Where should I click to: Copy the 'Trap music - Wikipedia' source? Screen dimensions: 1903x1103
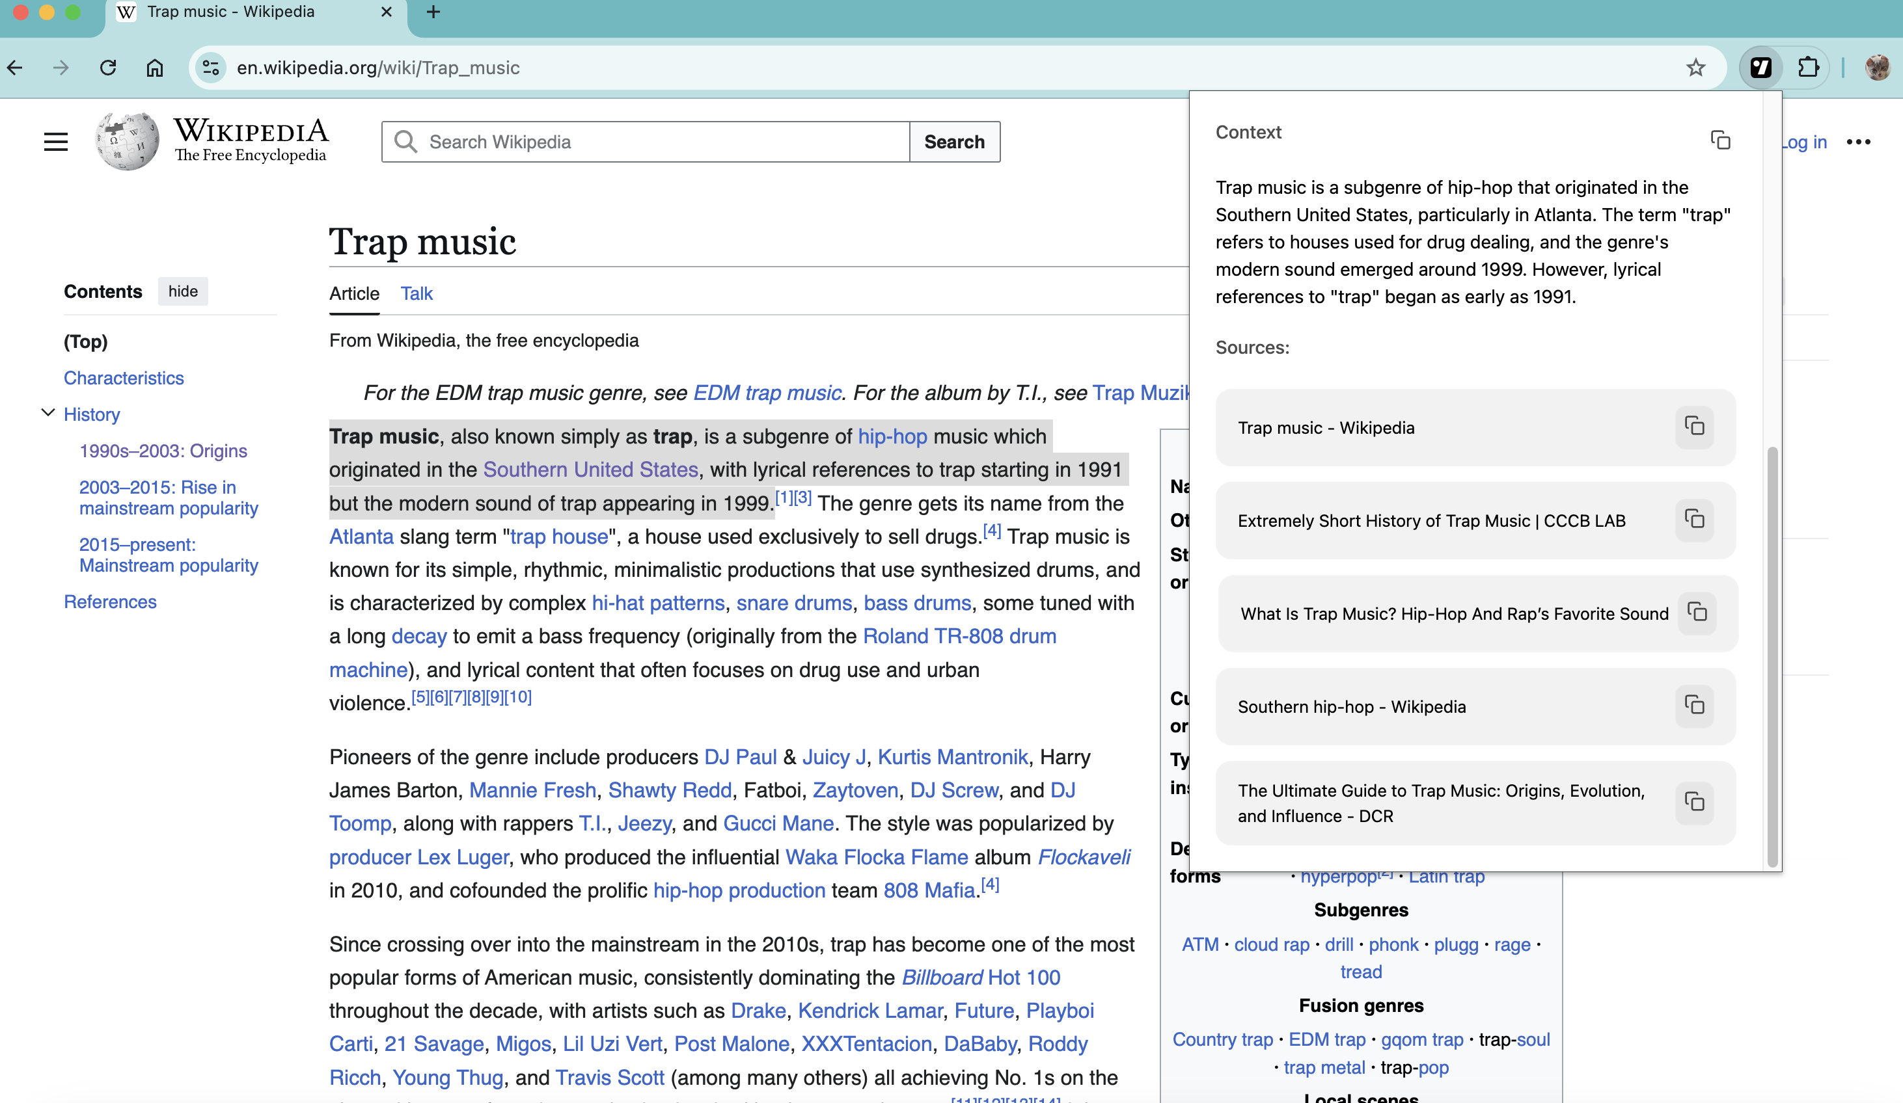tap(1694, 426)
